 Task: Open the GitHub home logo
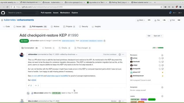3,13
